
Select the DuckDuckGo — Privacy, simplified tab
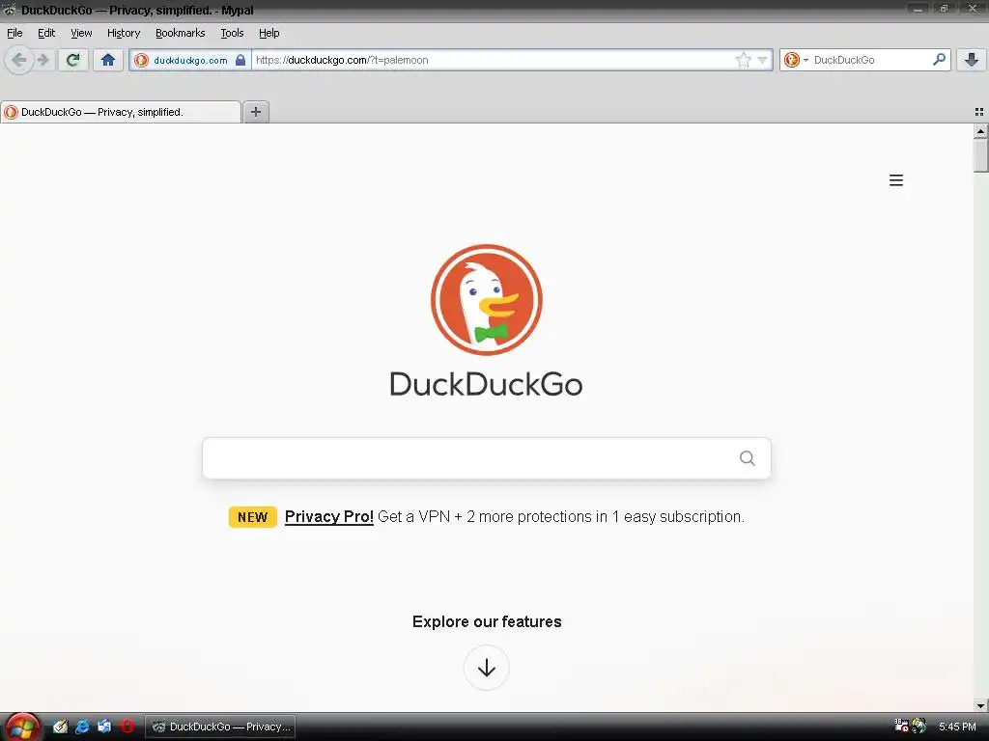pos(121,112)
